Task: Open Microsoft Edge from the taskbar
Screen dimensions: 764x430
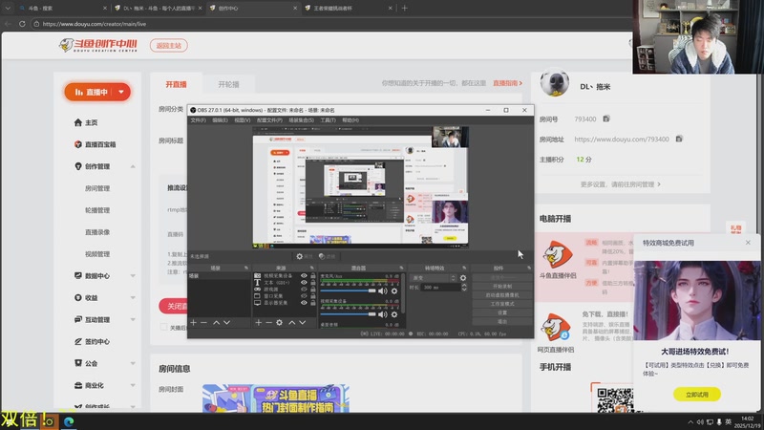Action: (69, 421)
